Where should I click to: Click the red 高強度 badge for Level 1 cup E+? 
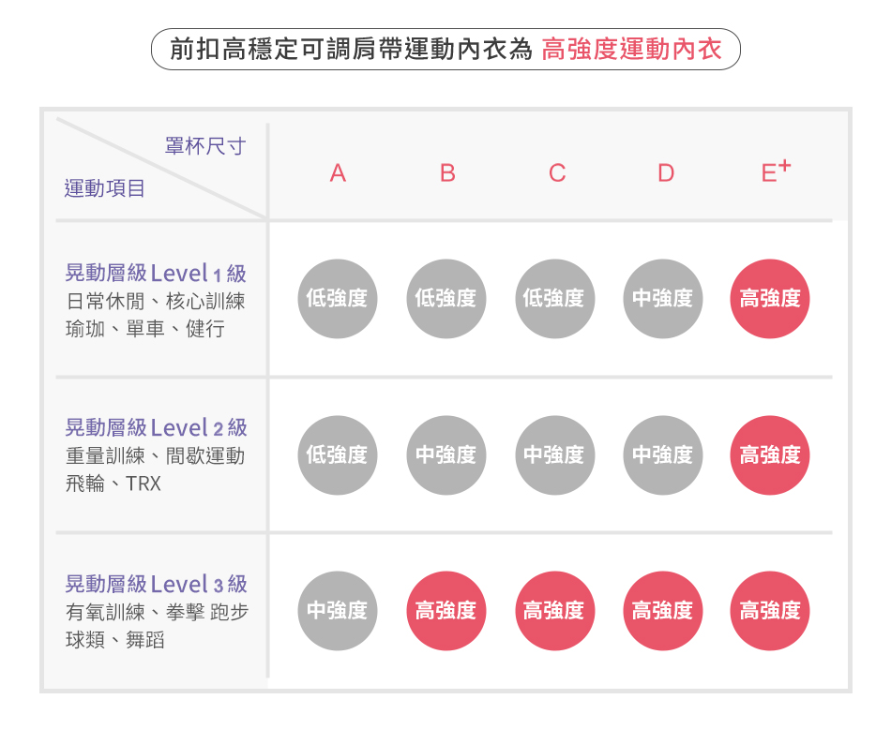pos(770,299)
